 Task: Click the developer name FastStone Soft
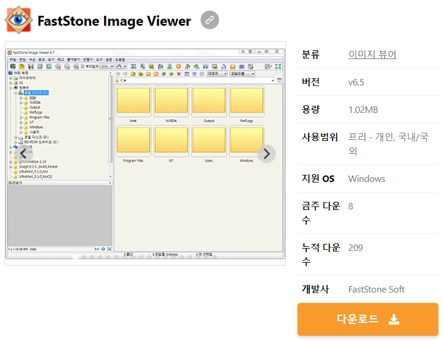coord(376,290)
